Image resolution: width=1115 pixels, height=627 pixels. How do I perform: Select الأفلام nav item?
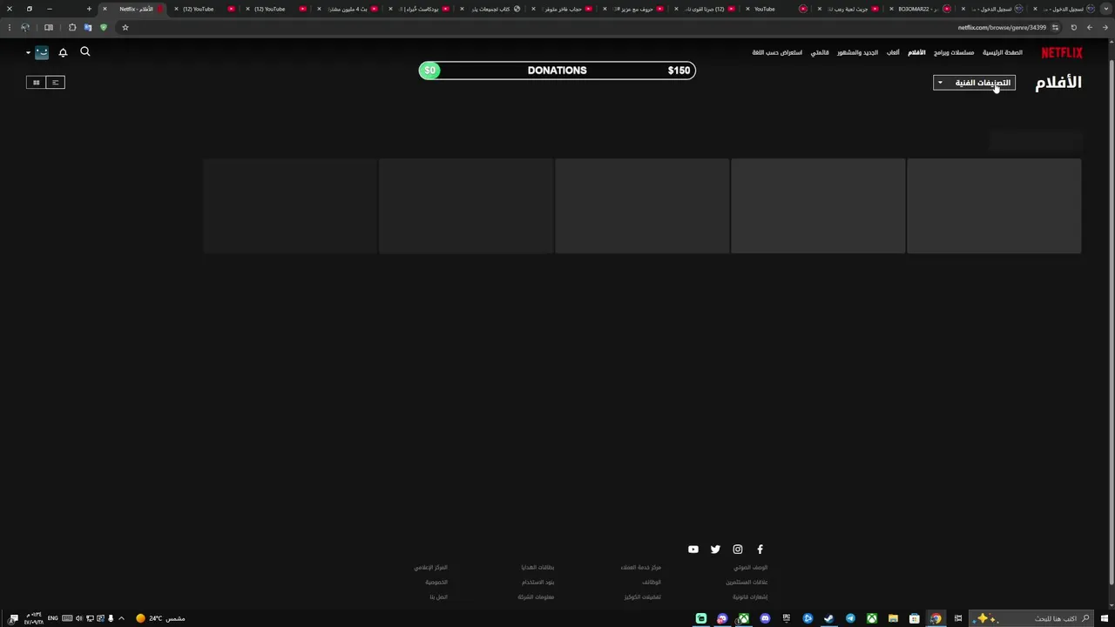[x=916, y=52]
